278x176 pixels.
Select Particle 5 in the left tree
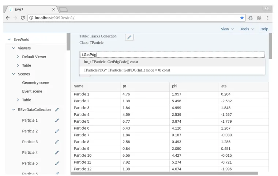(30, 163)
